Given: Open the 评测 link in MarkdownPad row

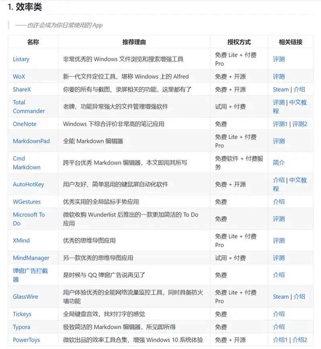Looking at the screenshot, I should pyautogui.click(x=279, y=141).
